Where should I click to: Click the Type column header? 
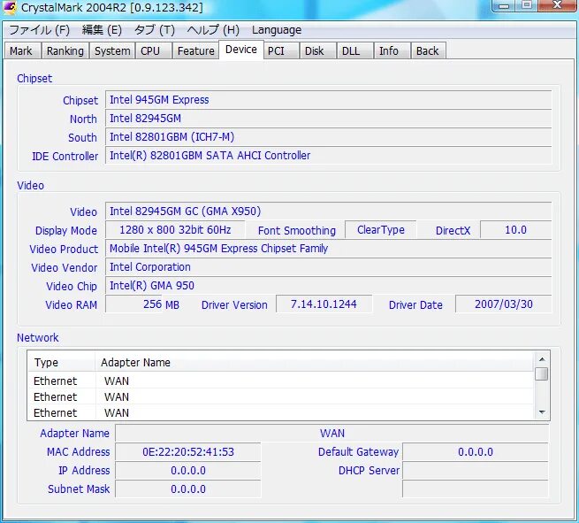(61, 362)
